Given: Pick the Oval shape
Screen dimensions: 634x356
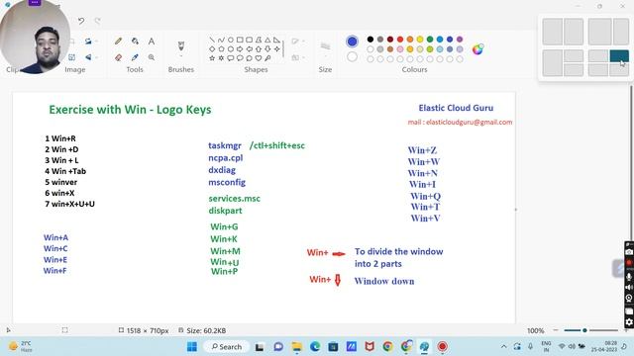Looking at the screenshot, I should (231, 40).
